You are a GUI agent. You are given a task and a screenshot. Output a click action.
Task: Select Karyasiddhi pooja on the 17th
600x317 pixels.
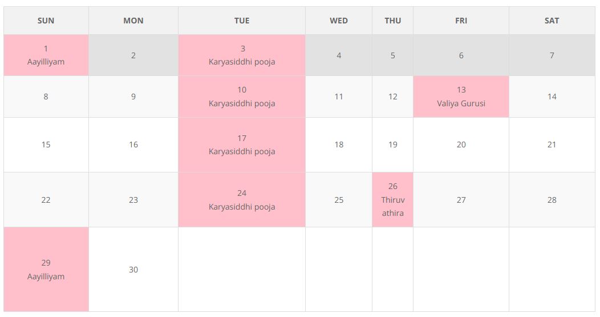point(242,151)
